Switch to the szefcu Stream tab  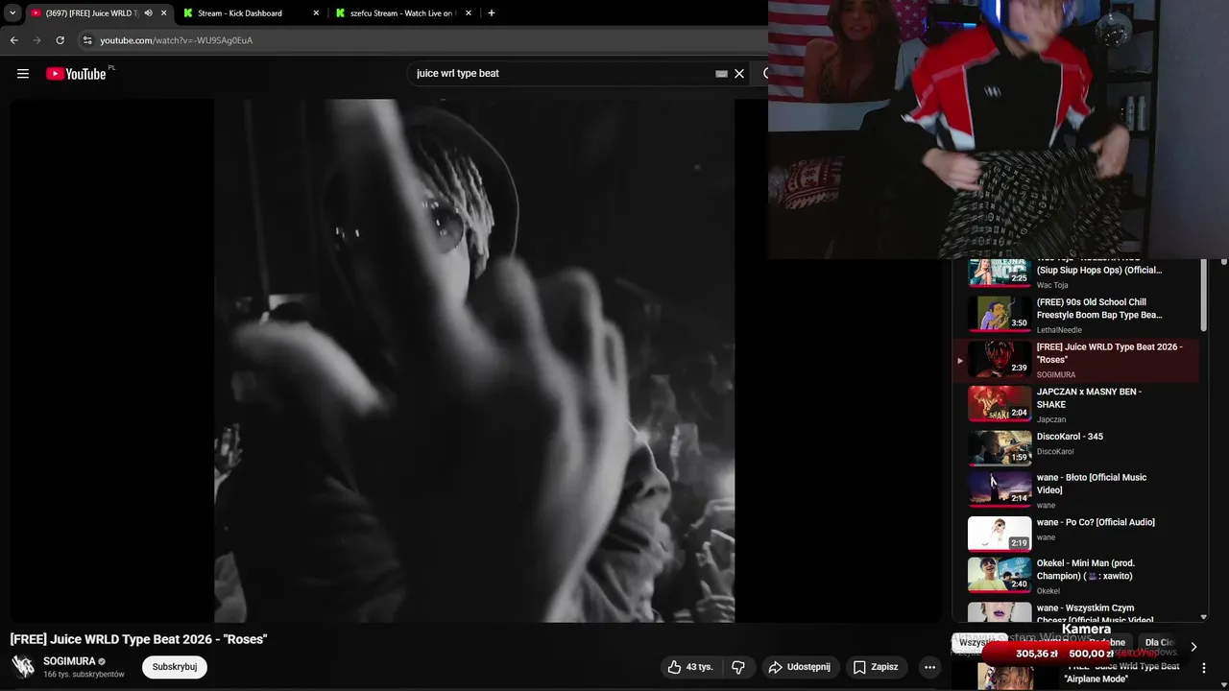(x=403, y=13)
